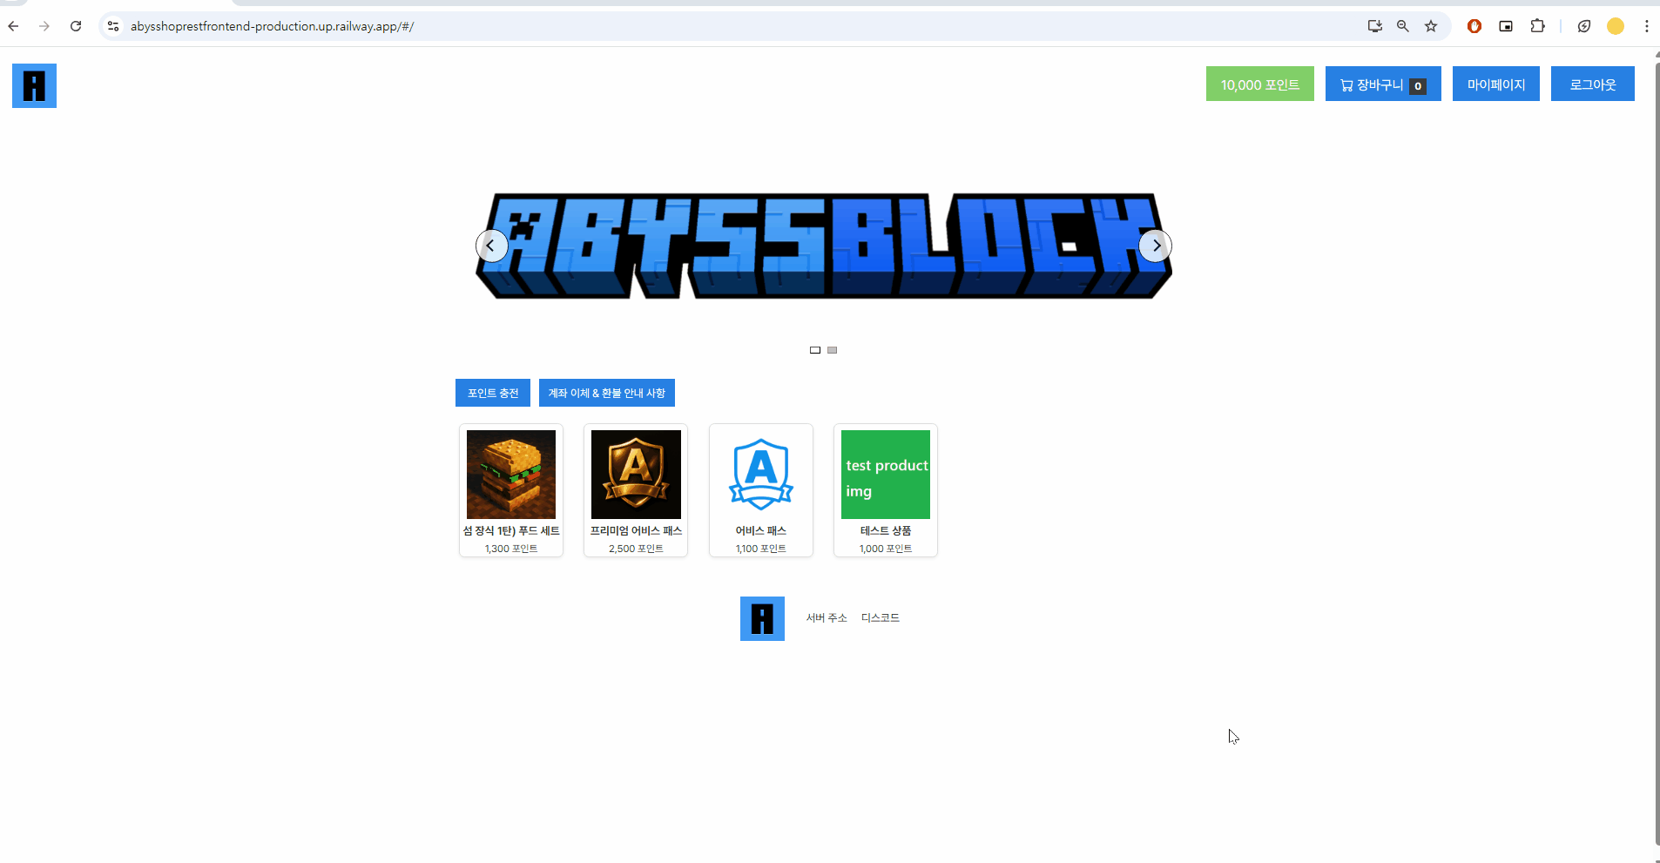The image size is (1660, 863).
Task: Open the burger 푸드 세트 product image
Action: click(511, 475)
